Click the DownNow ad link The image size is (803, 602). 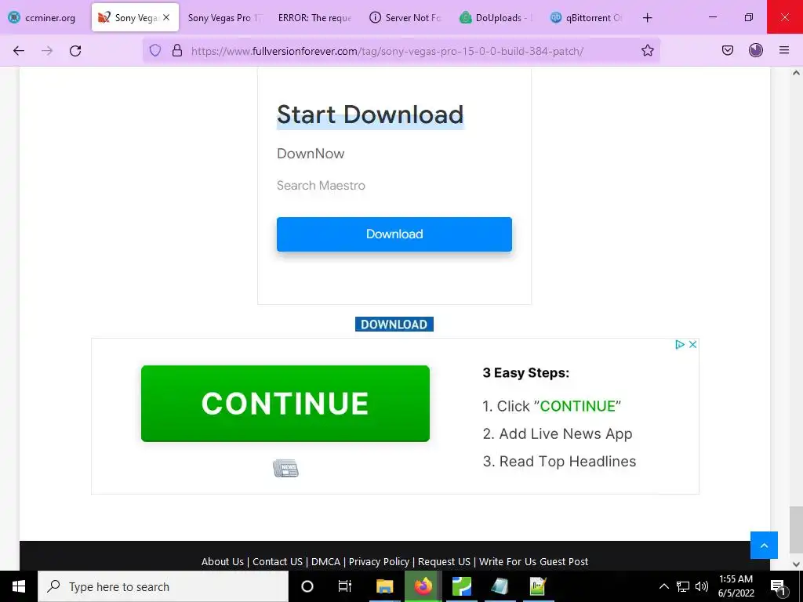pyautogui.click(x=311, y=154)
